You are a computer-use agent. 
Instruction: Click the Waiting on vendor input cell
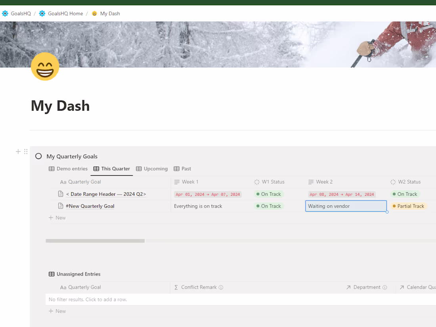pos(346,206)
